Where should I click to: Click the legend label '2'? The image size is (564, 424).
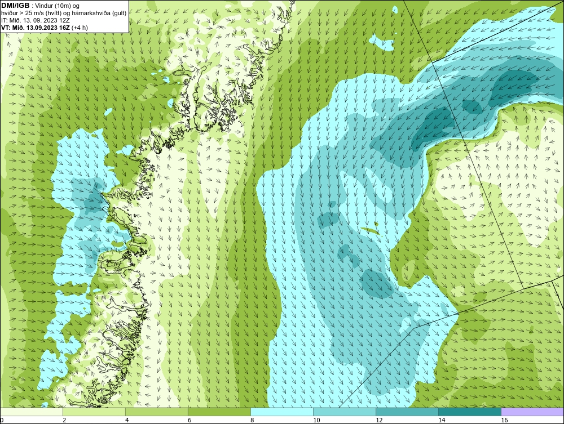coord(64,420)
